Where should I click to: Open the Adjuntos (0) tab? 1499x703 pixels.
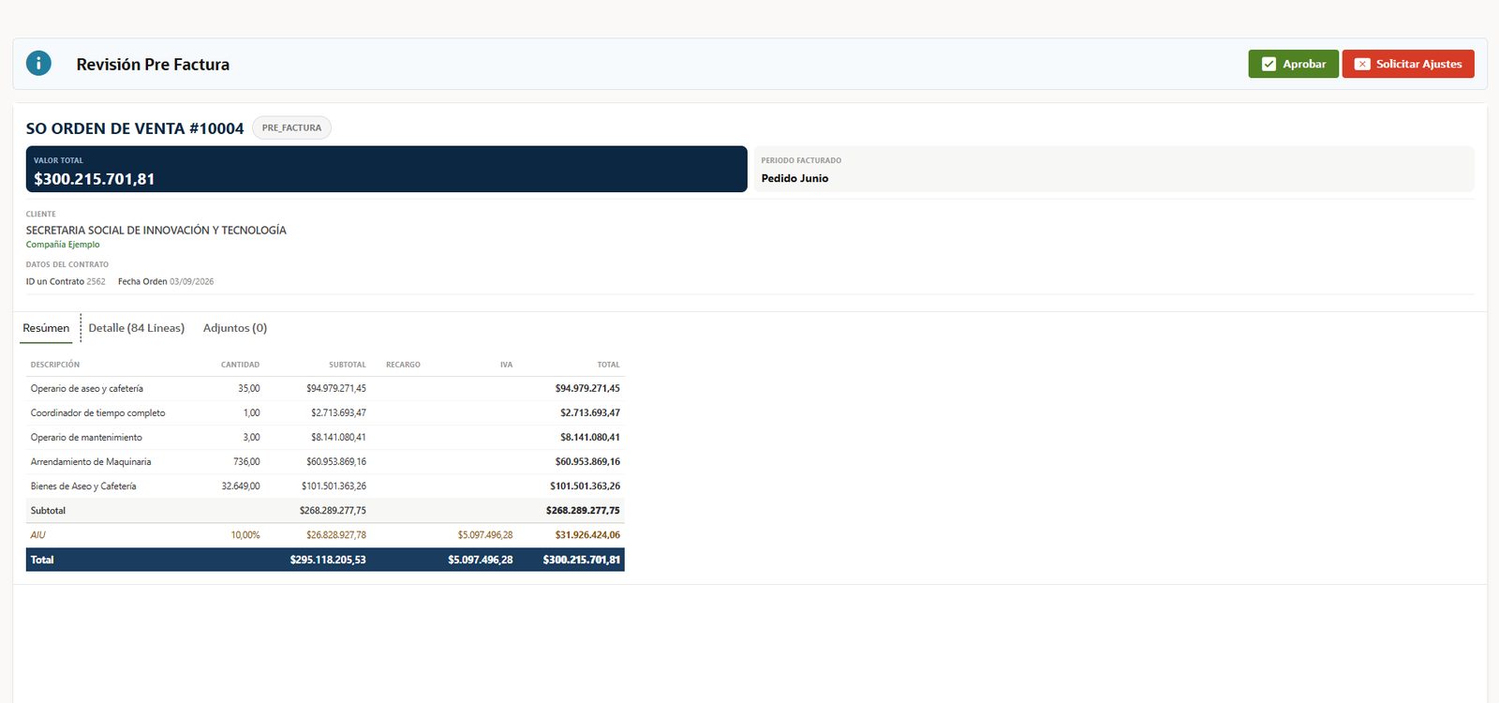coord(235,328)
